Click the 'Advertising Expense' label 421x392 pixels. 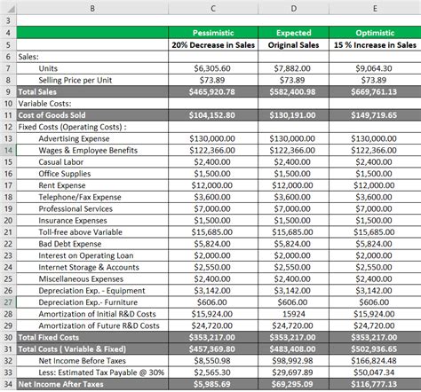tap(74, 138)
